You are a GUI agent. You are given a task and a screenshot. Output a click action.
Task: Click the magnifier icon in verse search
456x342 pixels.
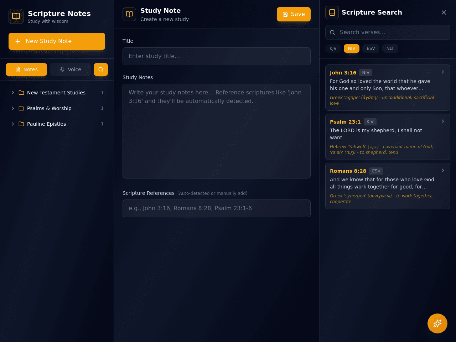tap(332, 32)
